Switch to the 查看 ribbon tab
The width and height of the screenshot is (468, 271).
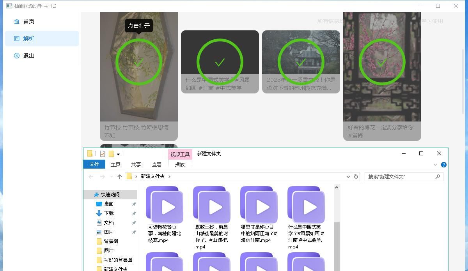(x=157, y=164)
